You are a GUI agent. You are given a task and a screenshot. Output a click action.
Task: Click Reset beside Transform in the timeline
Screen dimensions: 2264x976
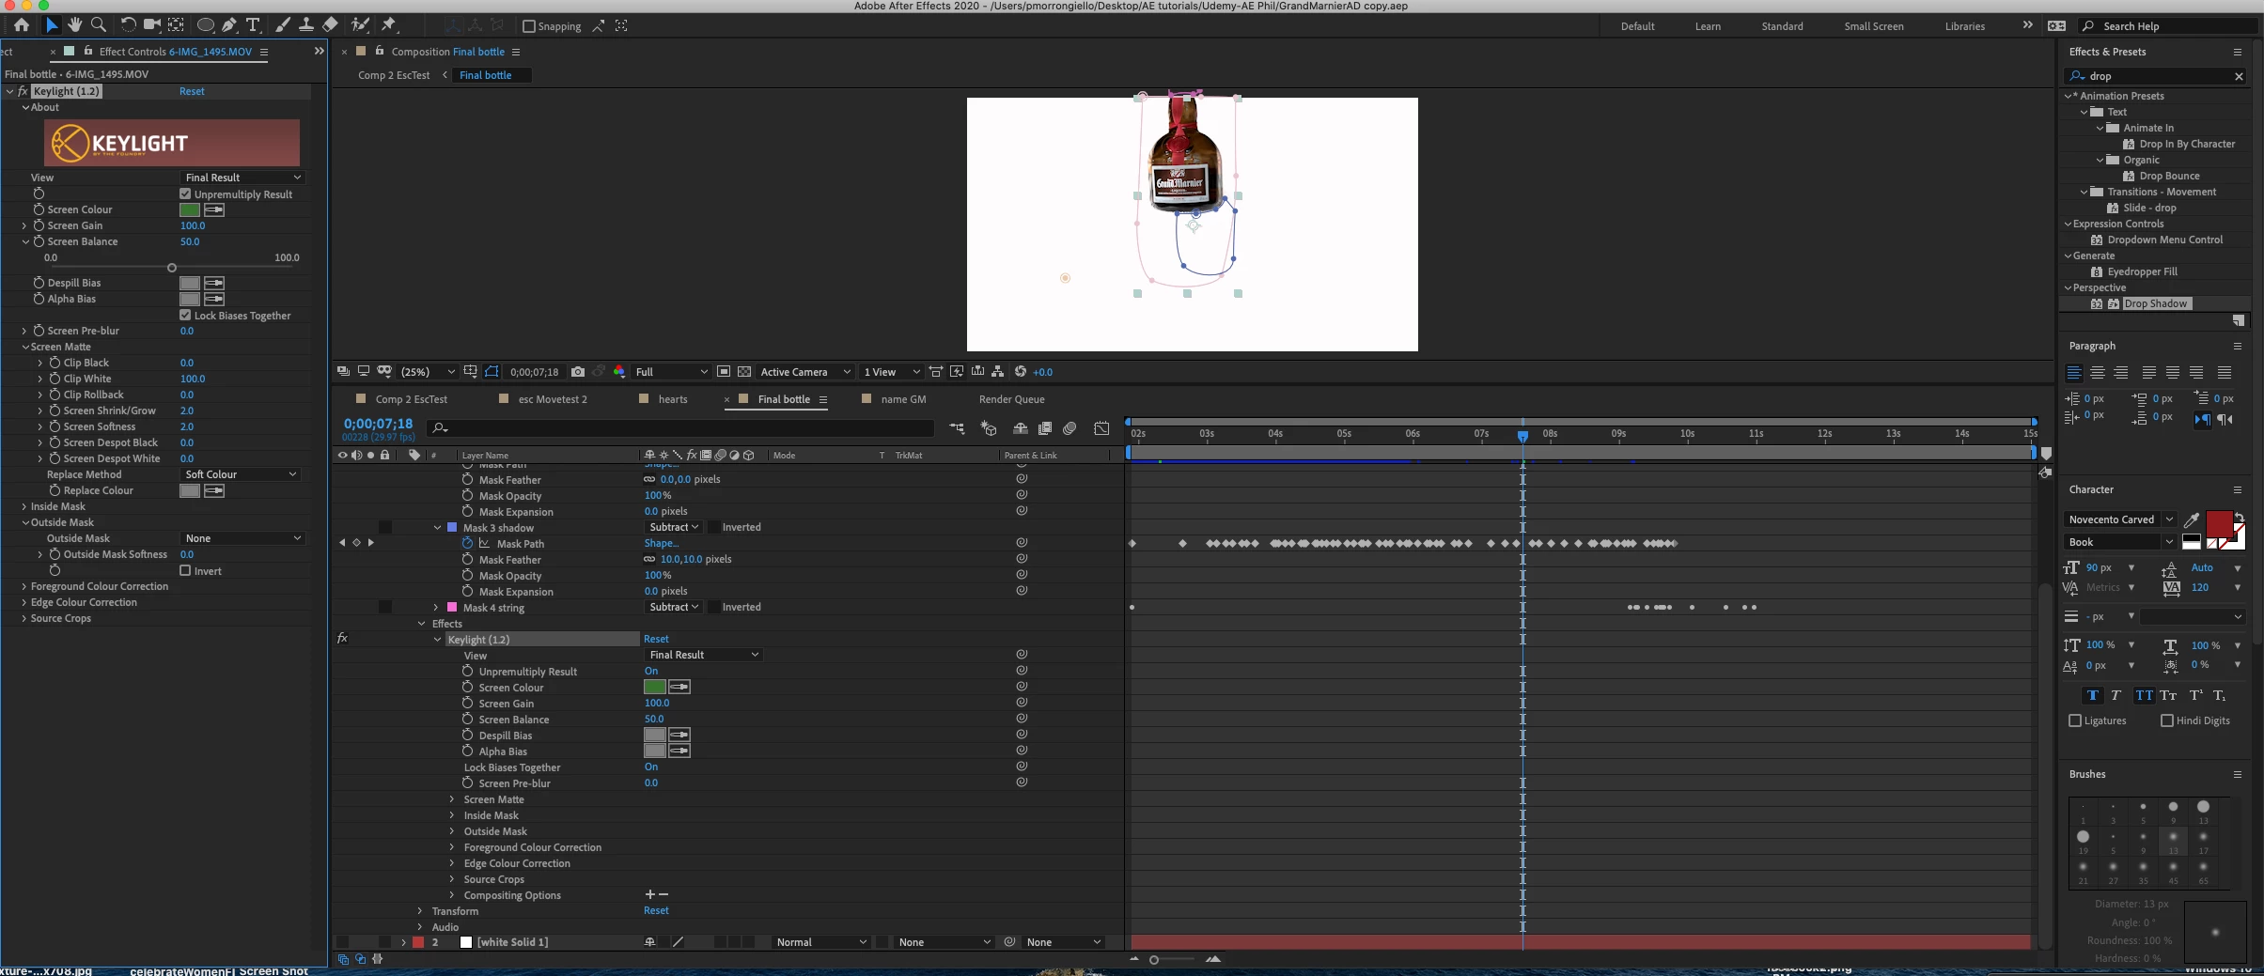click(656, 910)
